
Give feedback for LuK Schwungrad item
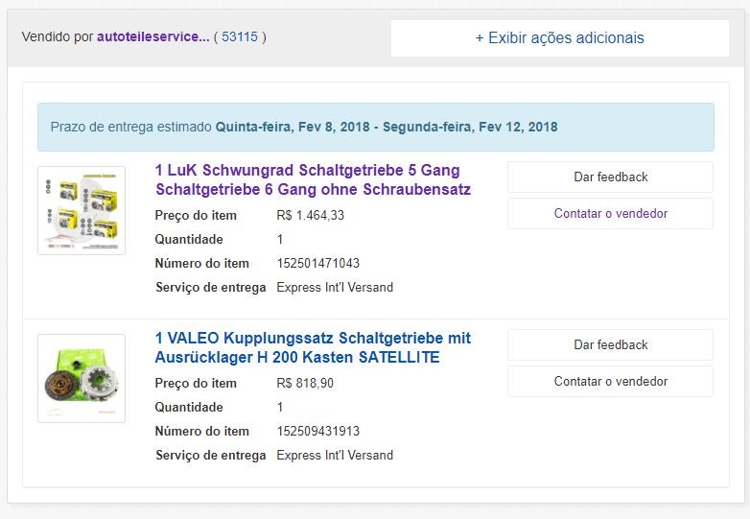click(610, 177)
